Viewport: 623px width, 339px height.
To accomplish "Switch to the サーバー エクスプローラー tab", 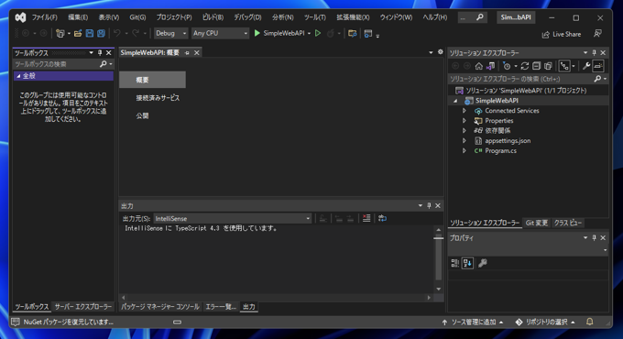I will point(83,307).
